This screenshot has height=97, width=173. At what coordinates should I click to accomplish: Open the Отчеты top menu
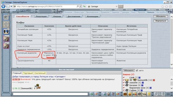pos(129,10)
